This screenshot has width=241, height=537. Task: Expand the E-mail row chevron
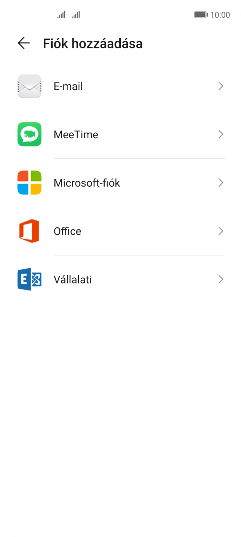click(221, 86)
